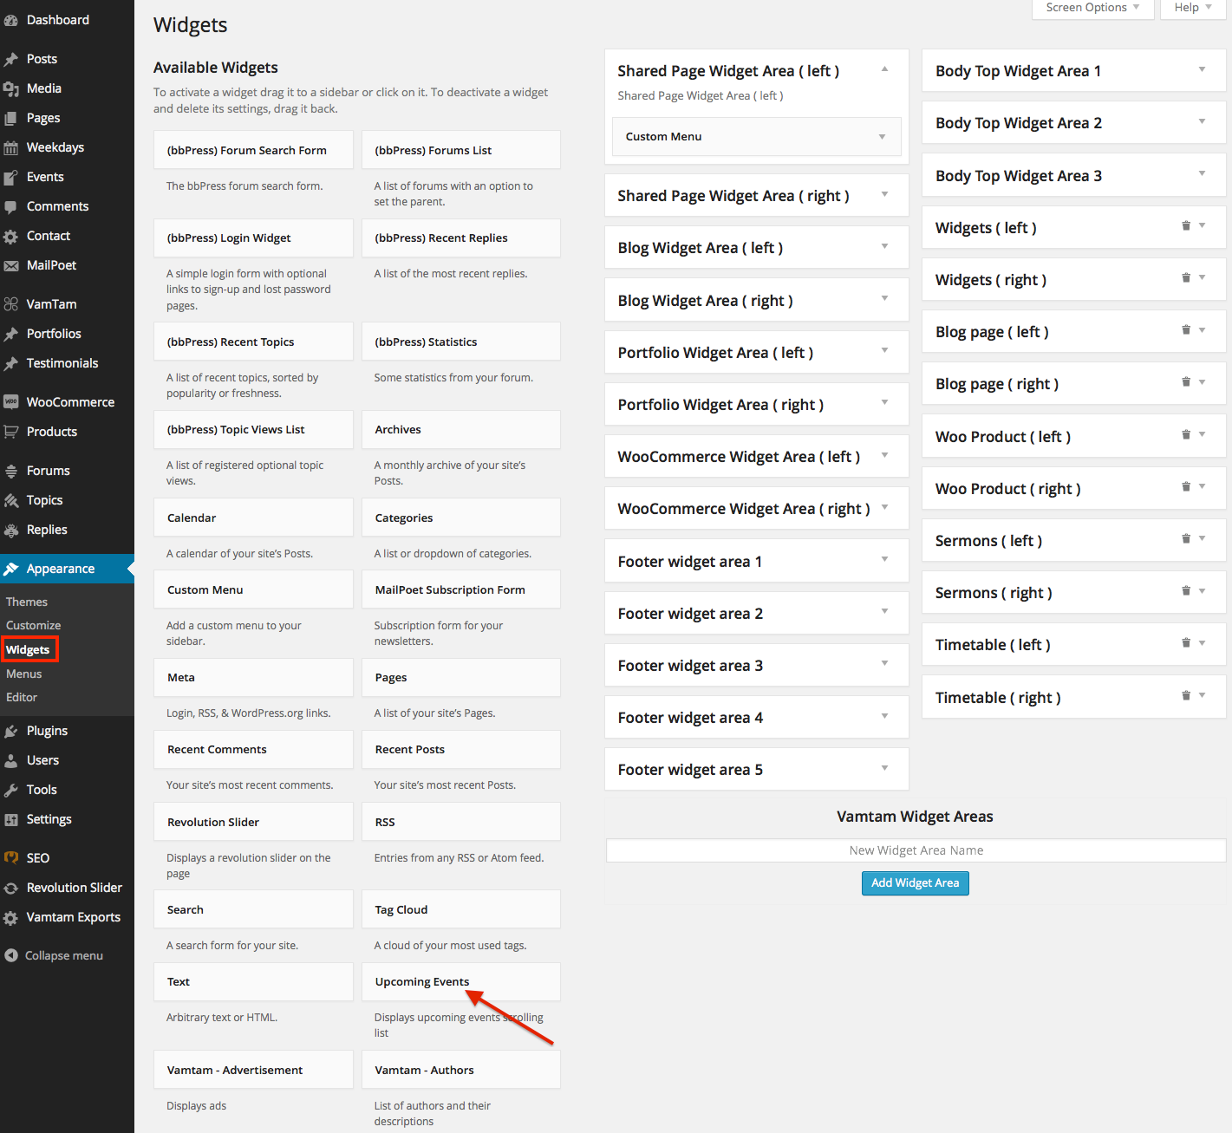Click the Posts pushpin icon
Image resolution: width=1232 pixels, height=1133 pixels.
(x=11, y=59)
